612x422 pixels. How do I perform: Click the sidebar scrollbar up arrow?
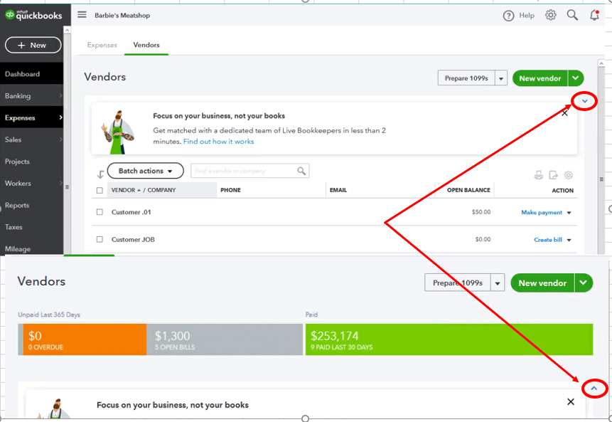67,30
